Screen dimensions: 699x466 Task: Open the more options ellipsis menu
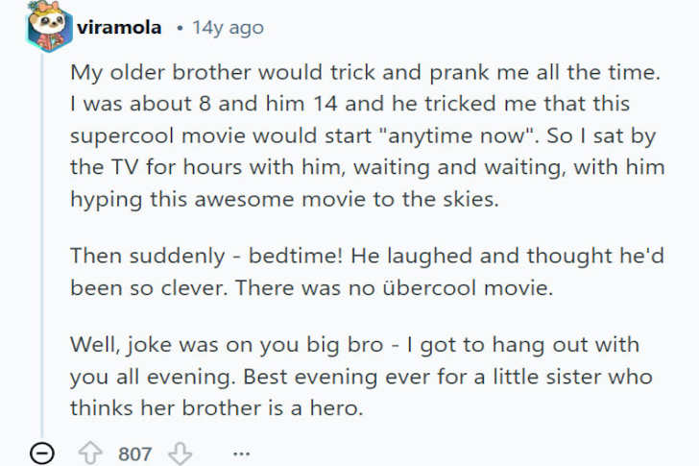[x=241, y=453]
